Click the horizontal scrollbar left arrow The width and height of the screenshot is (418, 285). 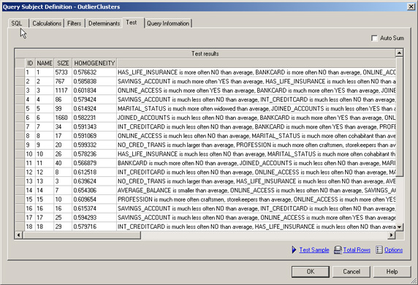tap(19, 235)
